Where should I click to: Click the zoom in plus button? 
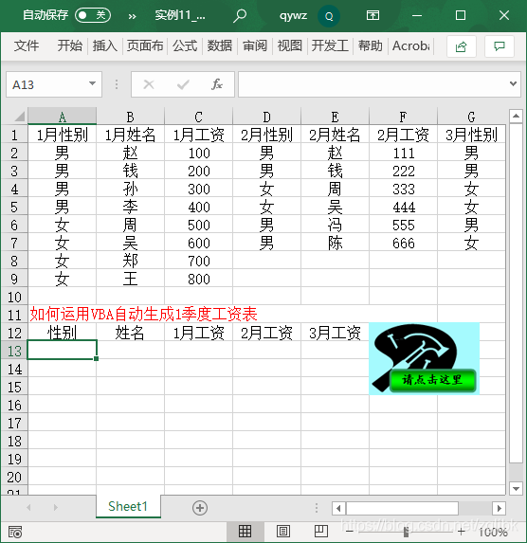pyautogui.click(x=462, y=532)
